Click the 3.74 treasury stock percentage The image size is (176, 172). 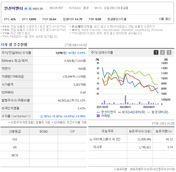click(170, 147)
